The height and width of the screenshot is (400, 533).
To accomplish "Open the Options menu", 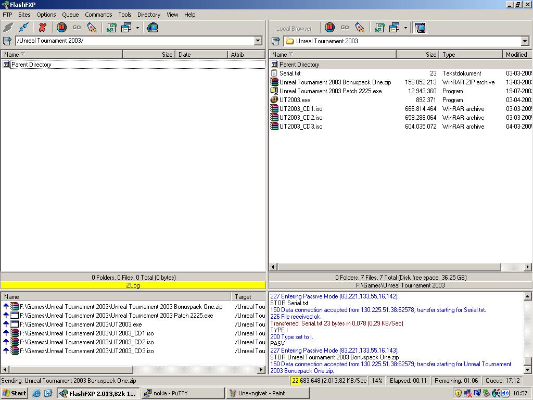I will coord(46,15).
